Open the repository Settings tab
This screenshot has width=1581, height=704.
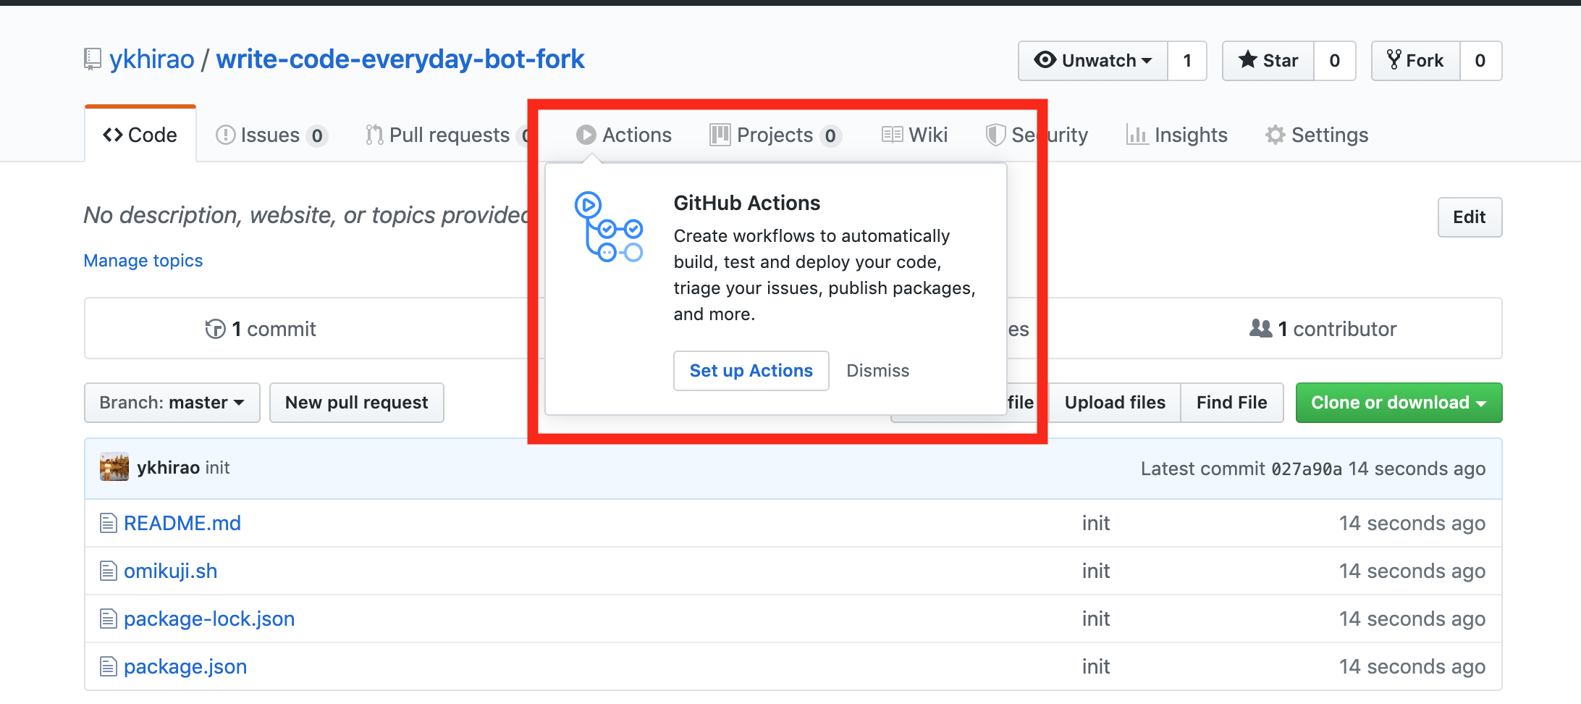1317,135
